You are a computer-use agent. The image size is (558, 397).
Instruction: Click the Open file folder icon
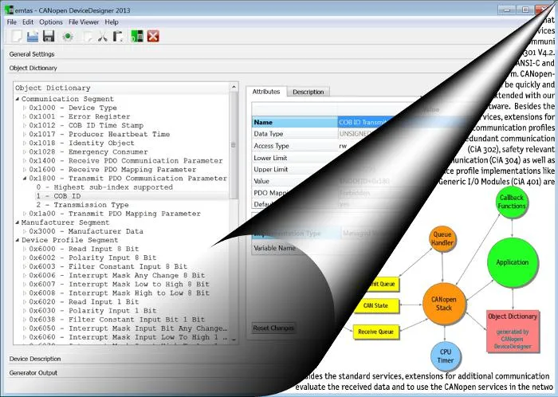click(33, 37)
